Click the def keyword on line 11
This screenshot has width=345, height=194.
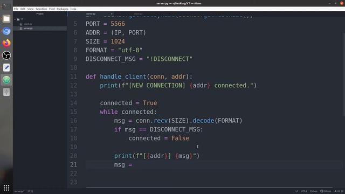91,77
